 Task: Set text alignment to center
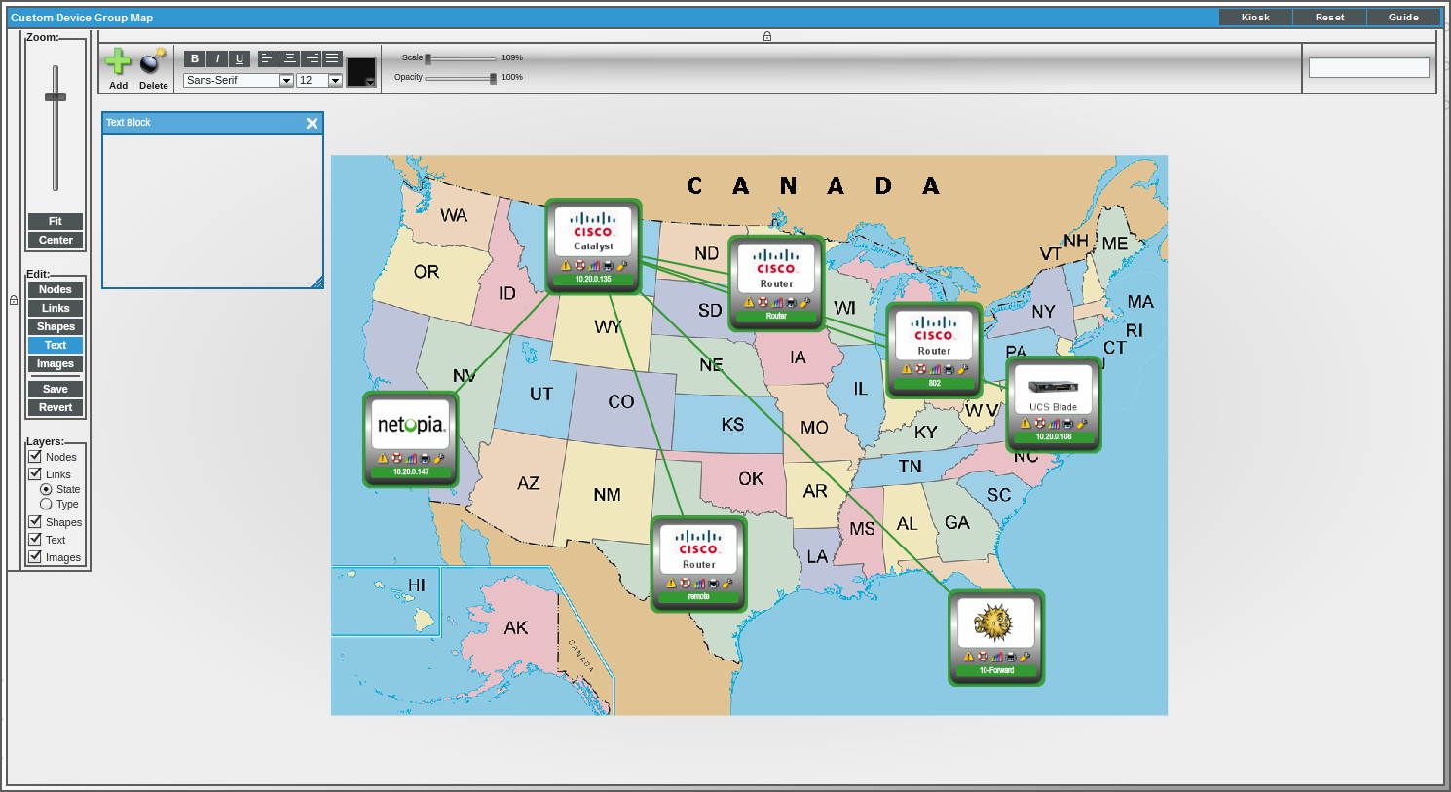pos(289,58)
